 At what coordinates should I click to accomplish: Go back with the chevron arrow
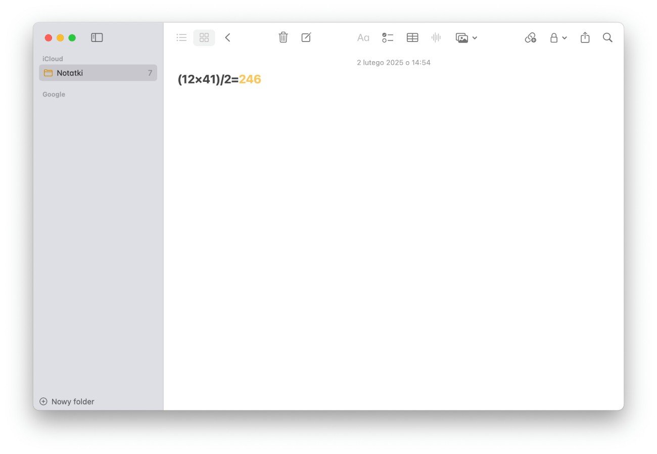(228, 37)
